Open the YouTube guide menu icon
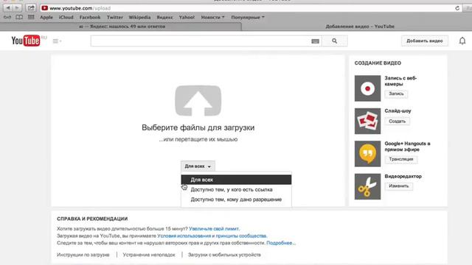 [55, 41]
